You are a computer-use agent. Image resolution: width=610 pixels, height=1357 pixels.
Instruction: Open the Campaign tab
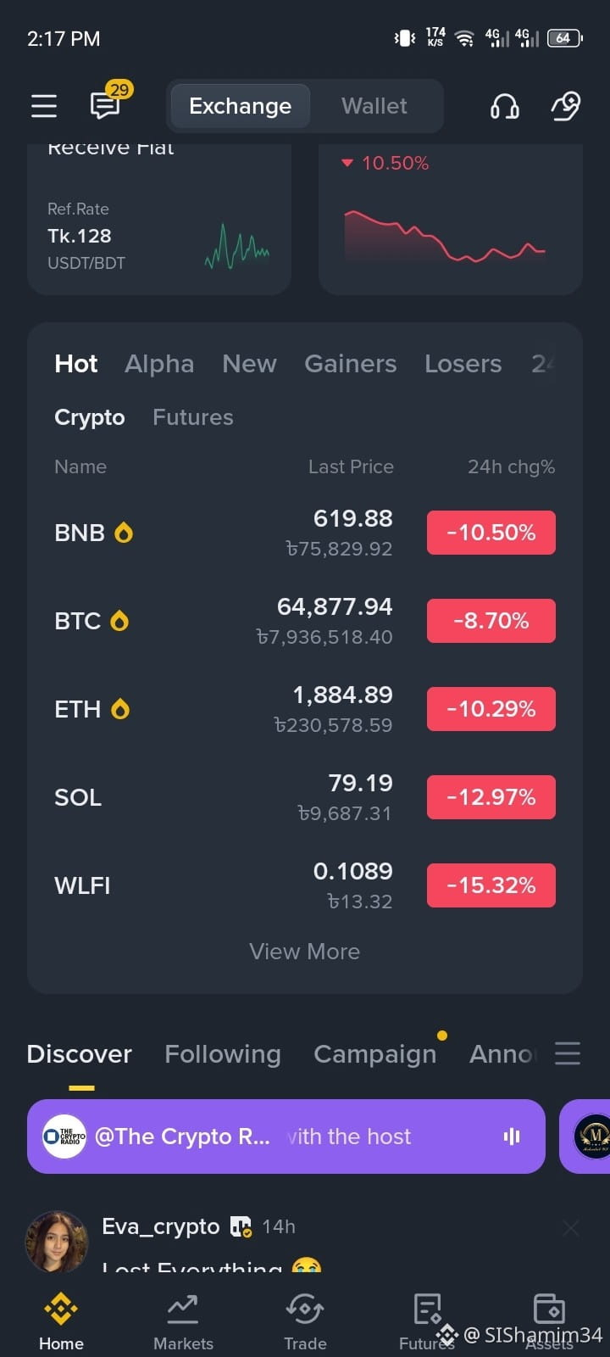click(x=375, y=1053)
